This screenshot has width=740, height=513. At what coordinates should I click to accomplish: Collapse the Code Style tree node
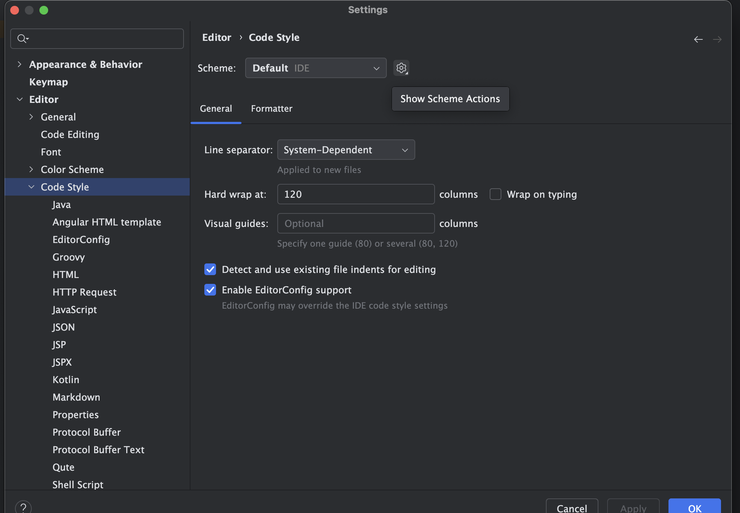(x=31, y=187)
